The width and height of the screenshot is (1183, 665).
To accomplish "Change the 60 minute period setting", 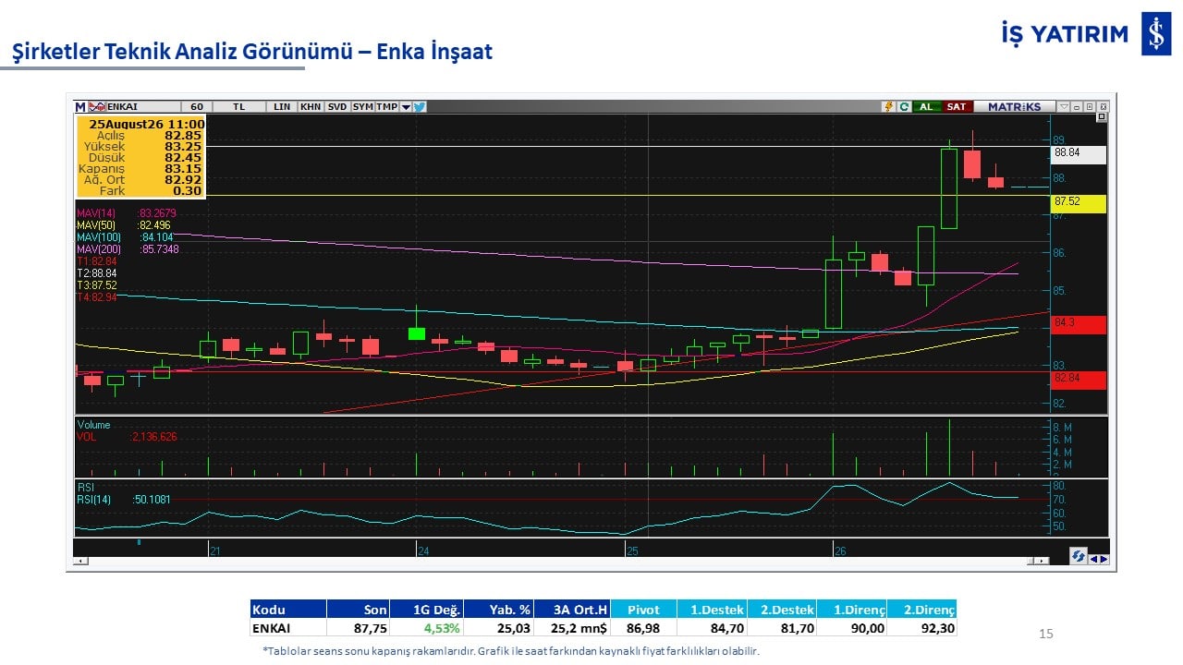I will (x=197, y=107).
